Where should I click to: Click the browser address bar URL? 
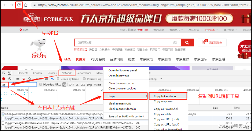point(145,5)
